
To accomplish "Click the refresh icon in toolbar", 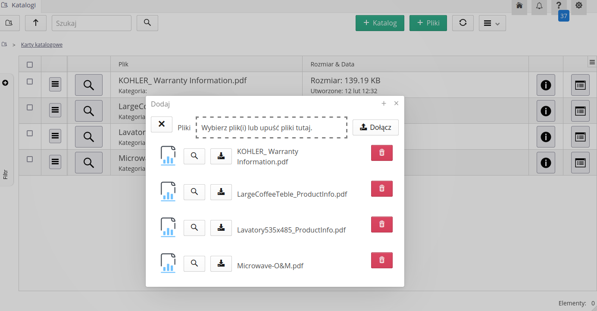I will point(463,23).
